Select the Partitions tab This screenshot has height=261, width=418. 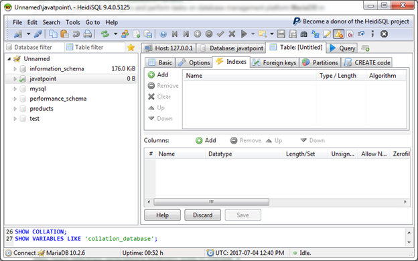[320, 62]
